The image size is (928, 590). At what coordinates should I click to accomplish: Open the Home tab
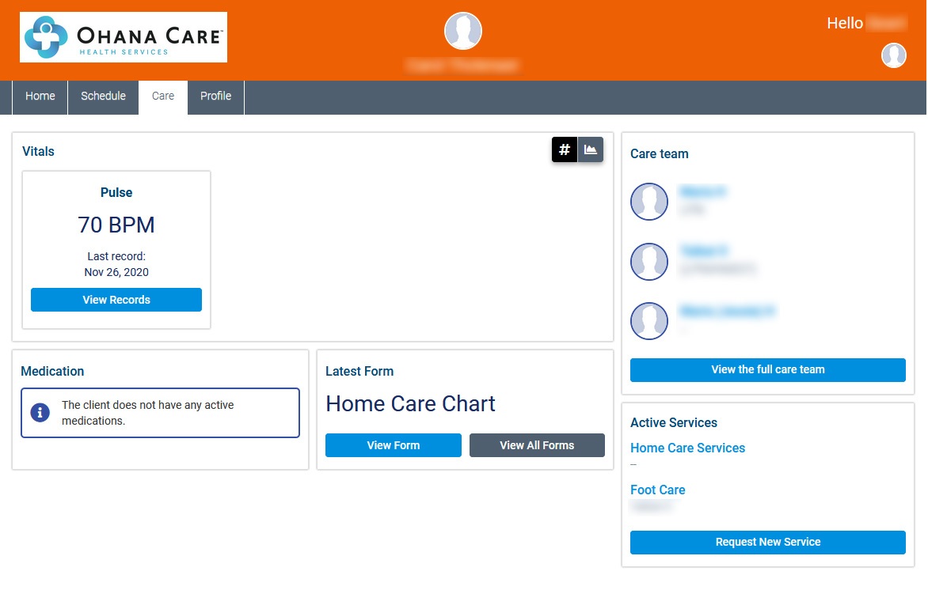(40, 96)
